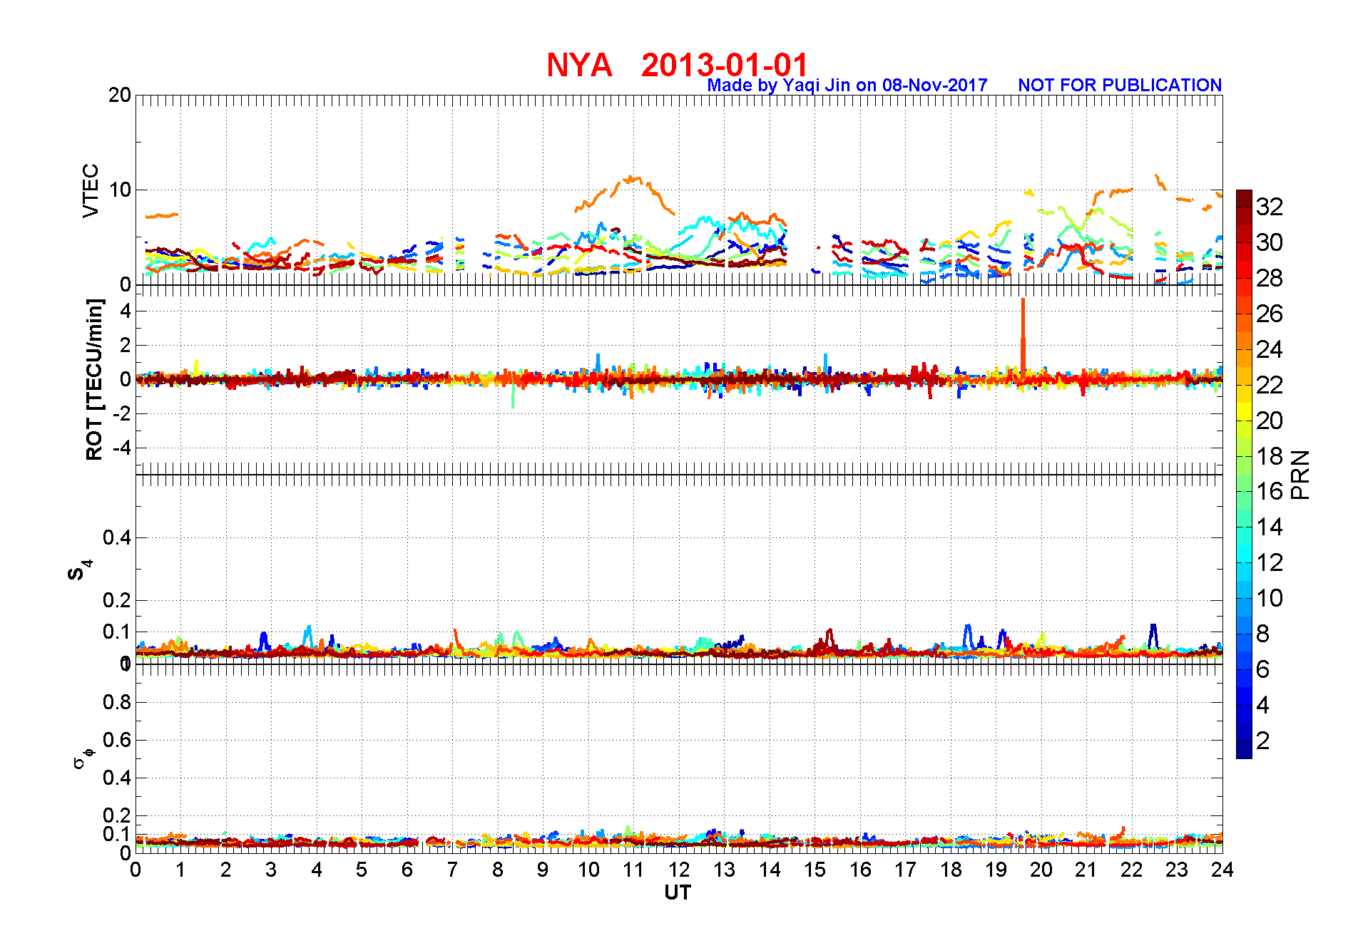Click the 'ROT [TECU/min]' axis label
This screenshot has width=1358, height=948.
pos(94,379)
